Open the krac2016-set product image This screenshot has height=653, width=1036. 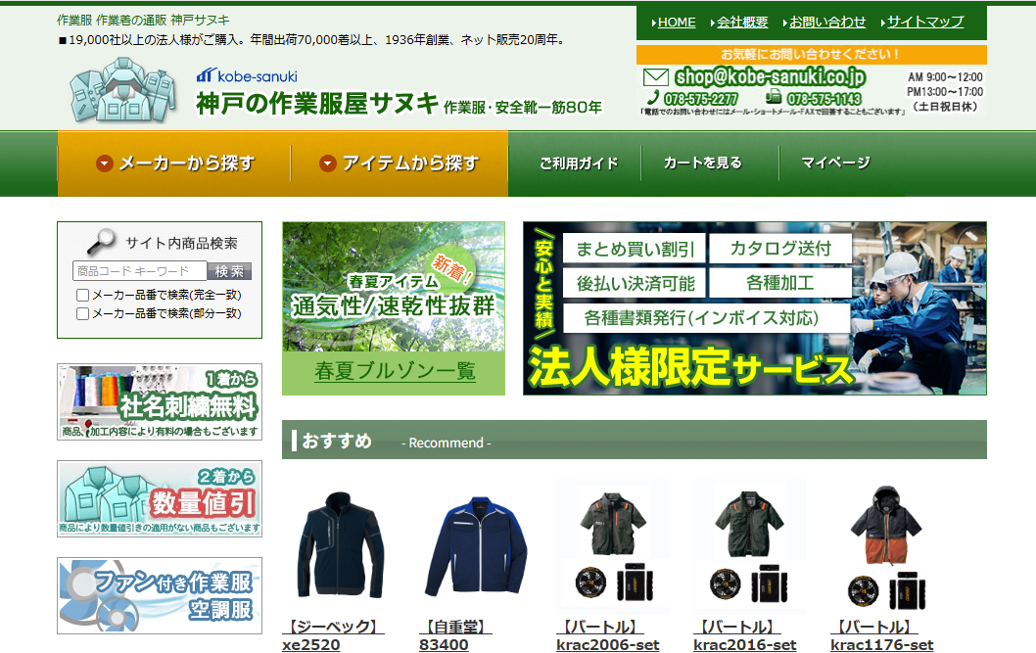pos(750,545)
